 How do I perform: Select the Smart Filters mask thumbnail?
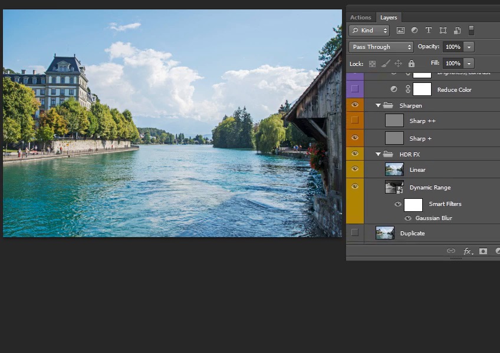[x=413, y=205]
